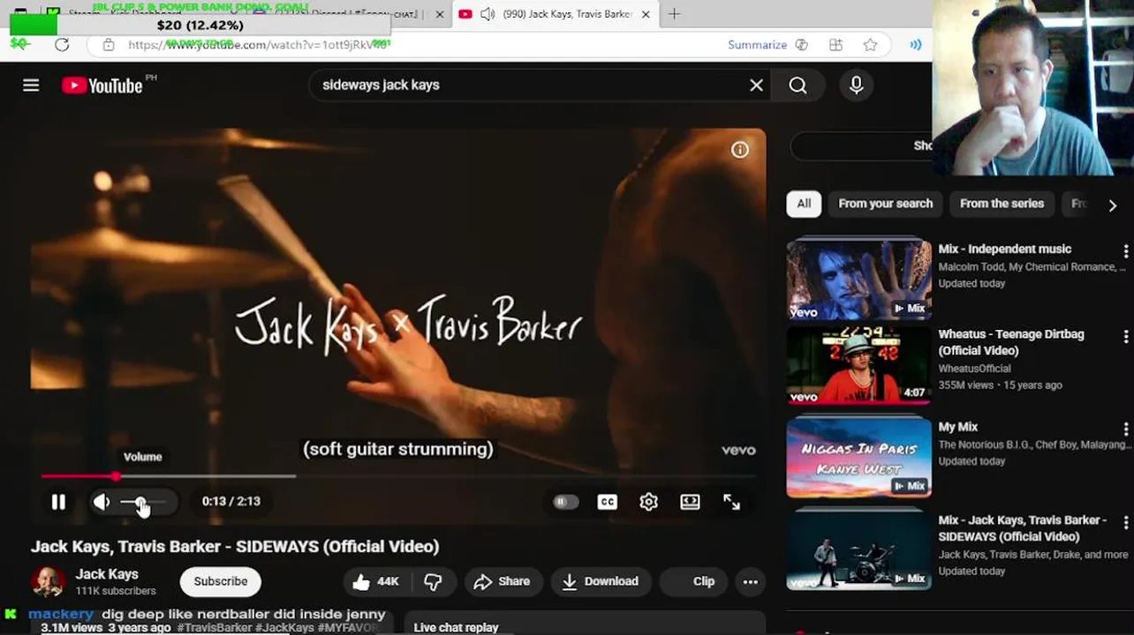
Task: Open options for Mix - Jack Kays SIDEWAYS
Action: (1125, 522)
